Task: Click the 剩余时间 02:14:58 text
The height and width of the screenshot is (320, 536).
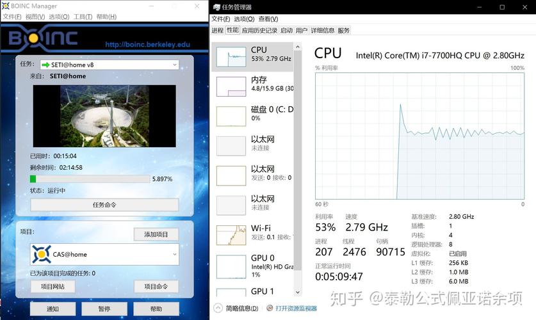Action: (x=56, y=168)
